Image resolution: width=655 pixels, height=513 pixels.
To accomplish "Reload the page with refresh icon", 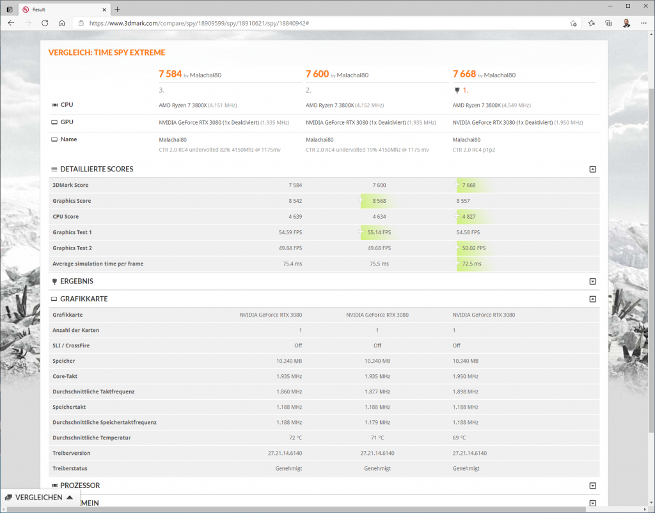I will [x=45, y=23].
